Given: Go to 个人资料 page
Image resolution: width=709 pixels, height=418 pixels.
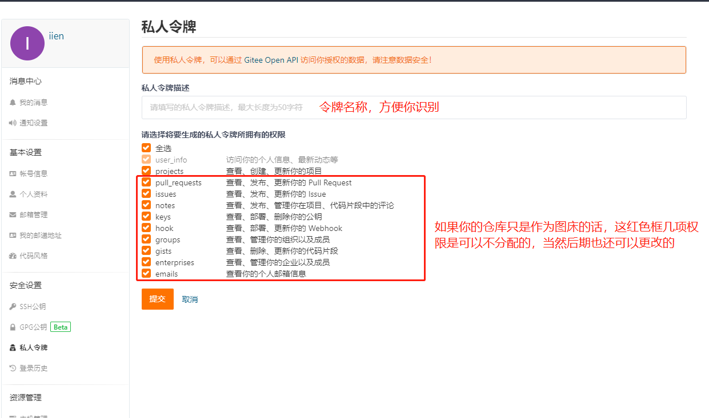Looking at the screenshot, I should 33,194.
